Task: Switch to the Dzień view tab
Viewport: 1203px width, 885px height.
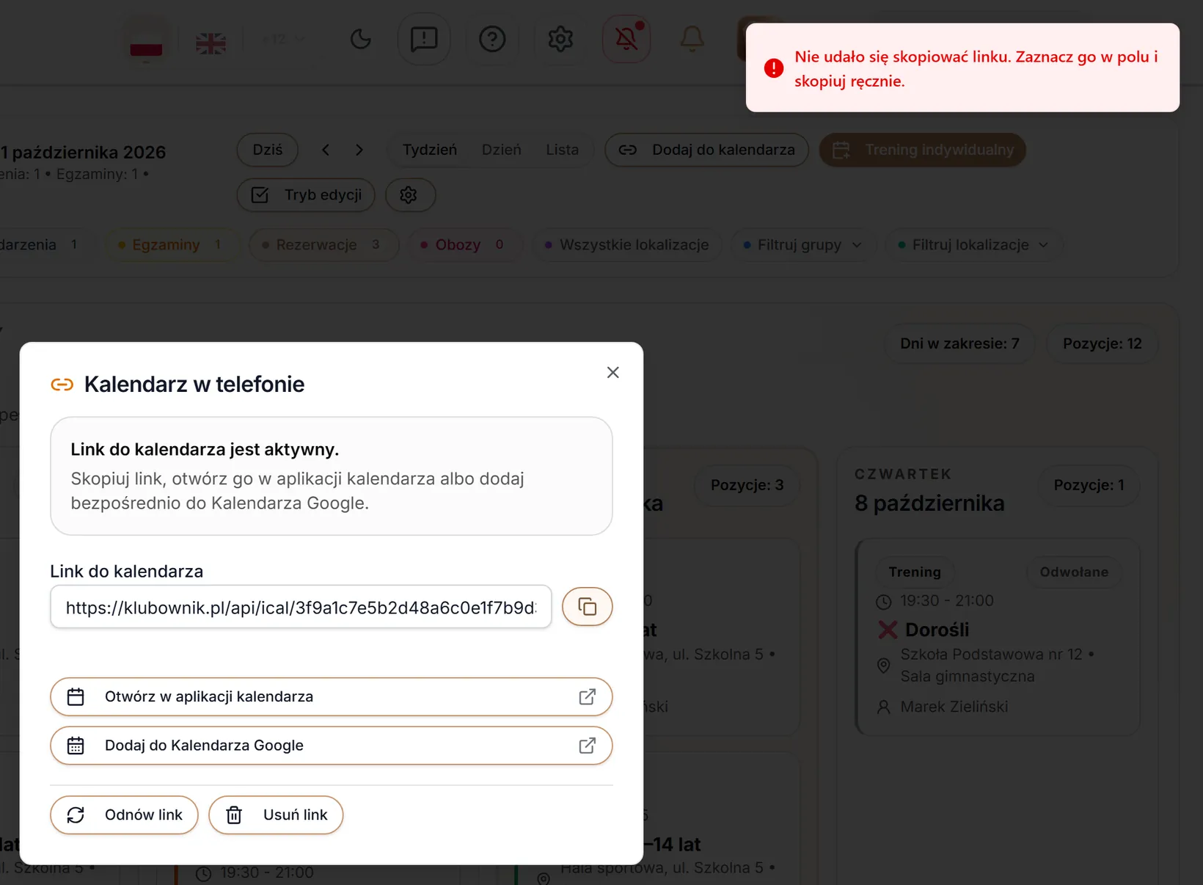Action: pyautogui.click(x=502, y=150)
